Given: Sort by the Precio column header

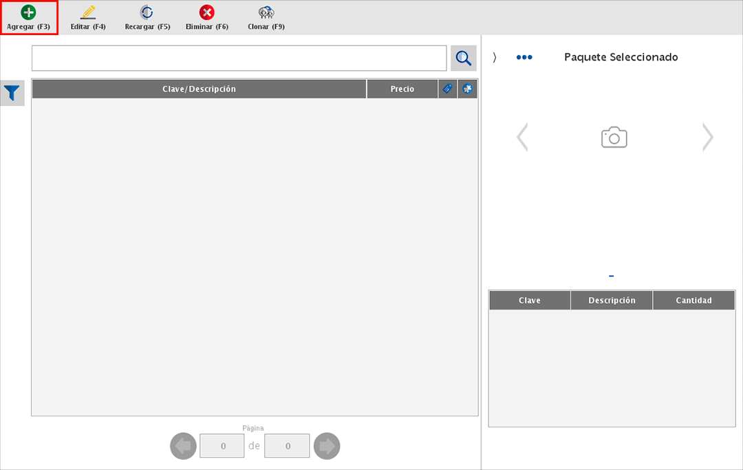Looking at the screenshot, I should click(402, 89).
